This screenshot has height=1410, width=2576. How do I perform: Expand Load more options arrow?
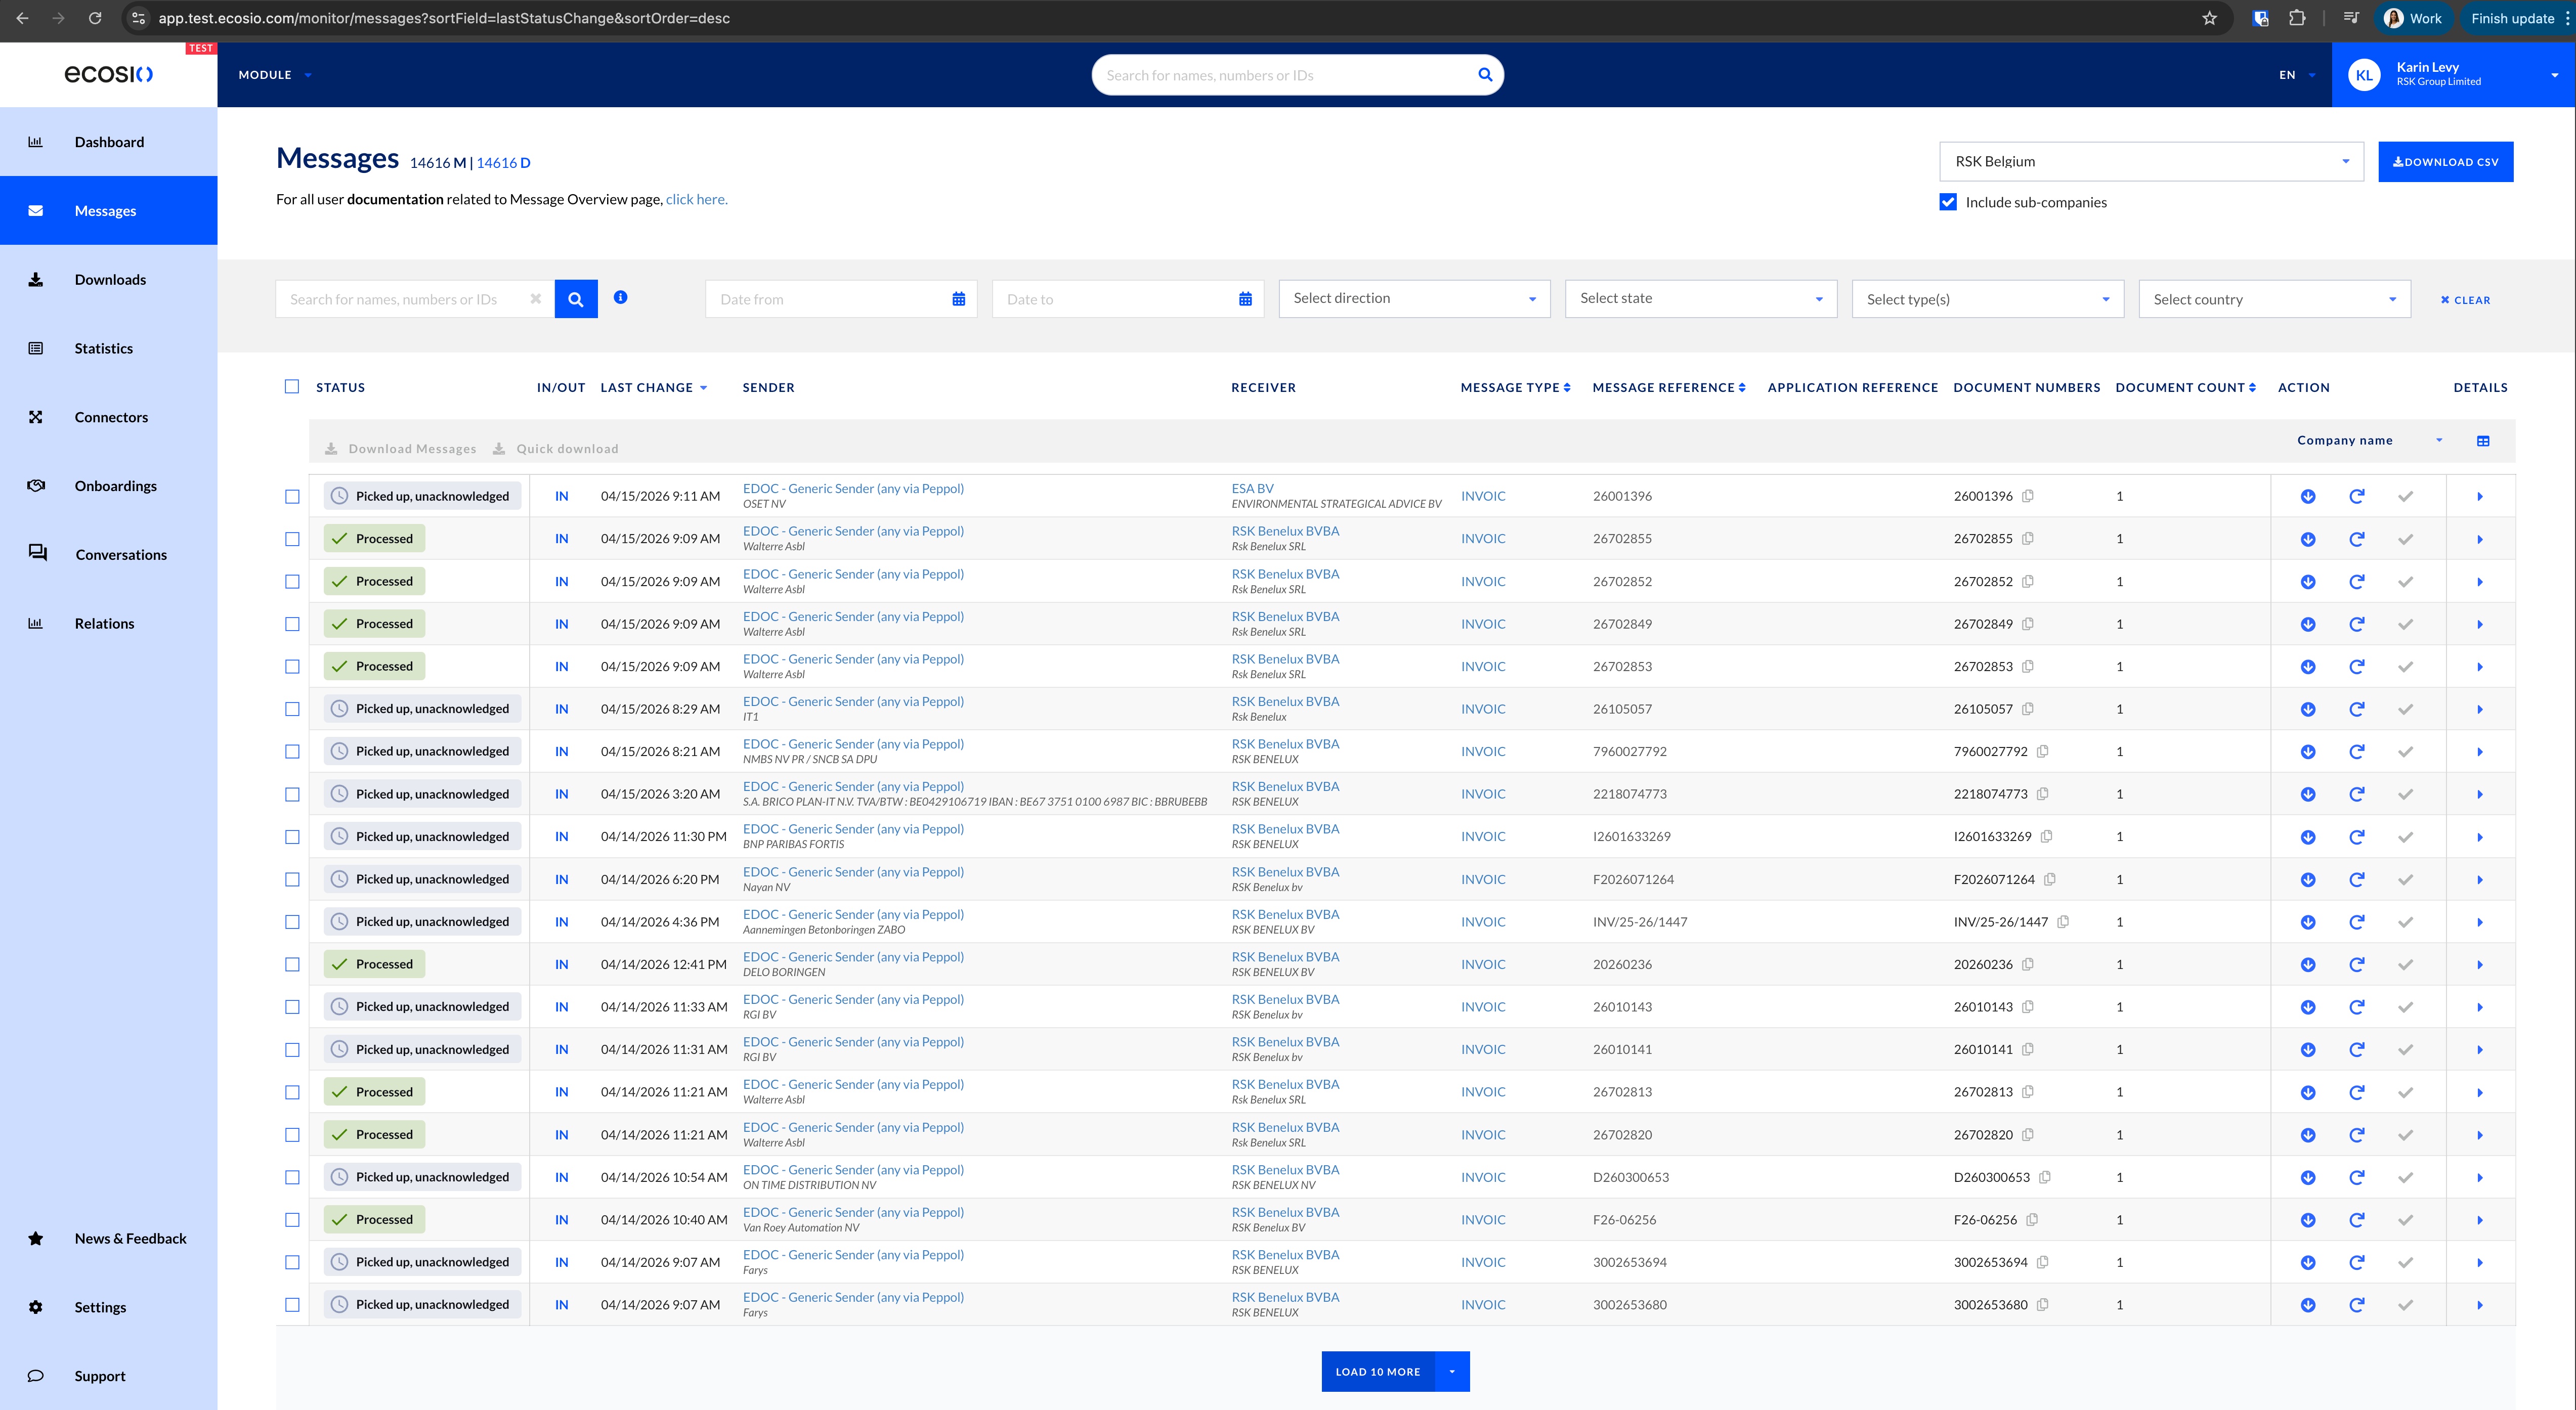click(x=1452, y=1372)
